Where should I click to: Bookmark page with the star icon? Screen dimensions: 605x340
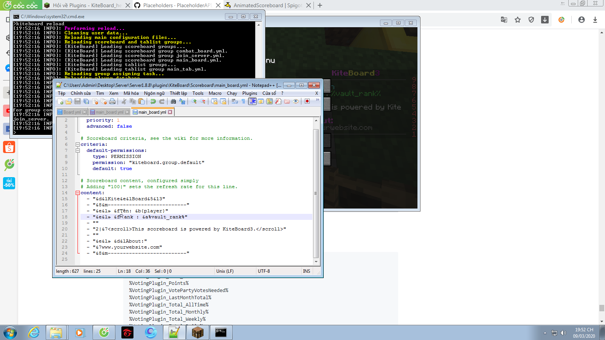[518, 20]
